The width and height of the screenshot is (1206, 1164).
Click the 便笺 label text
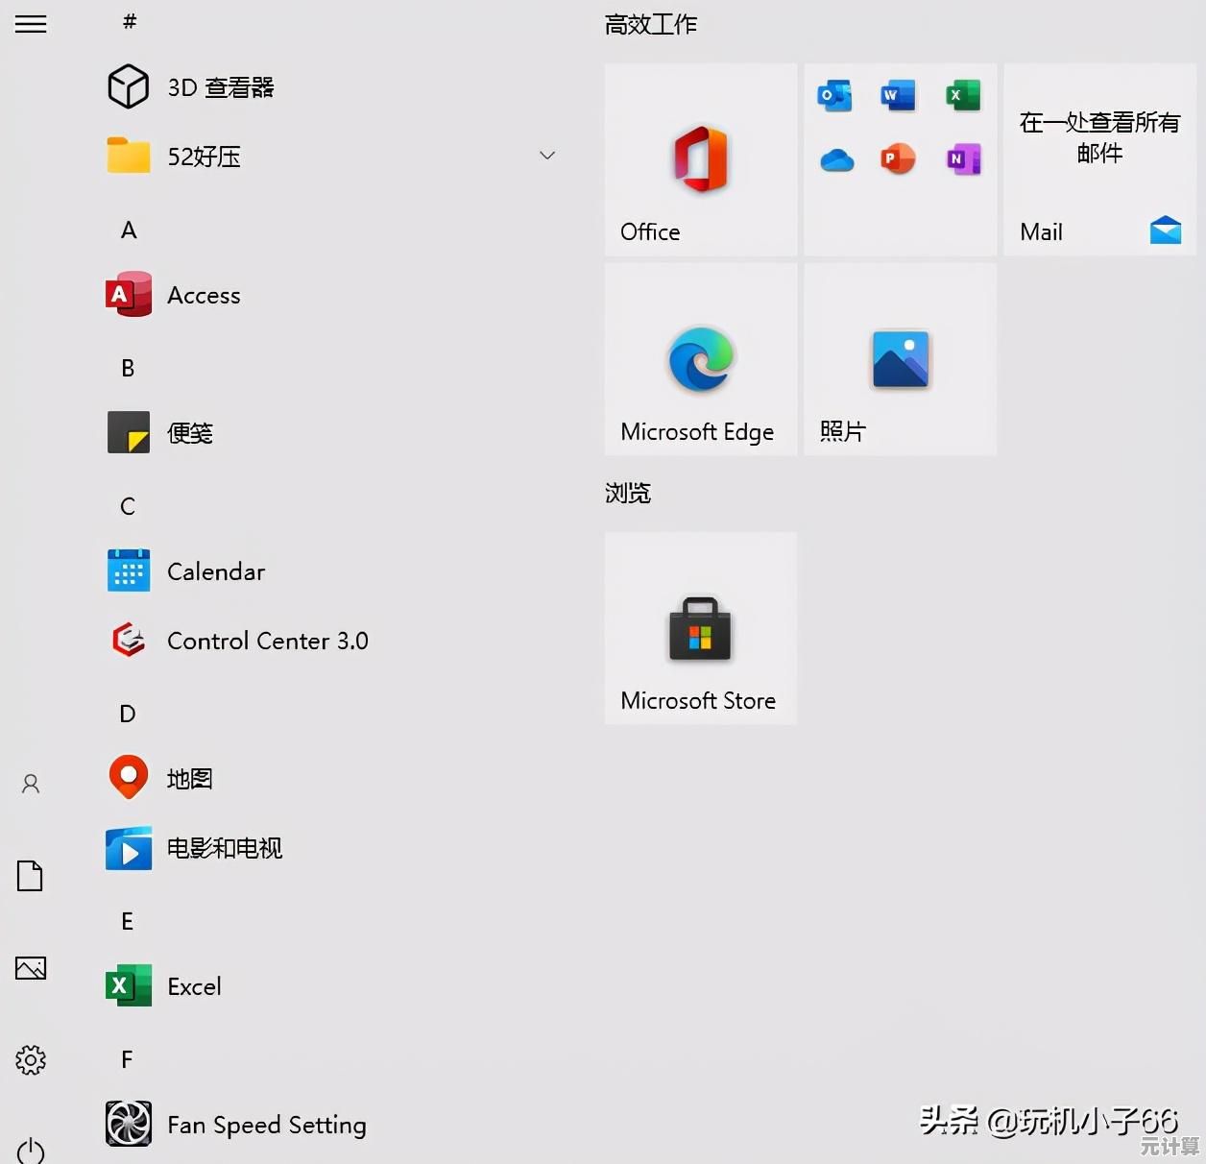pos(190,433)
